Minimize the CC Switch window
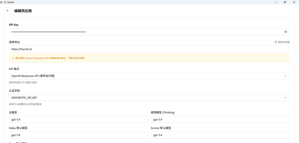The height and width of the screenshot is (143, 299). click(x=276, y=2)
